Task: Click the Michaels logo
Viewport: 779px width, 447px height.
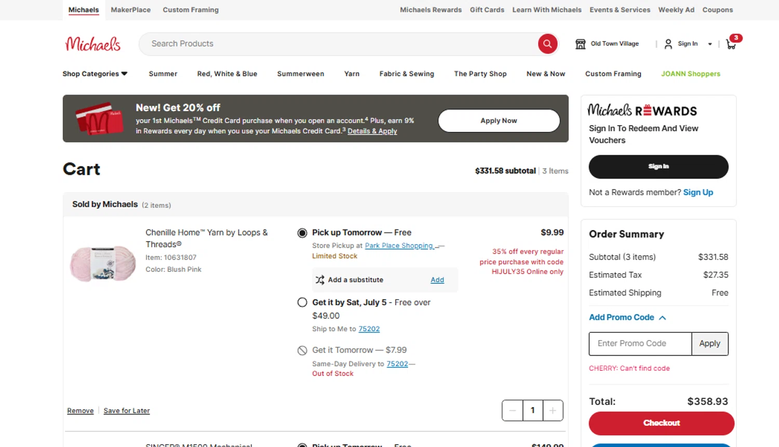Action: (92, 44)
